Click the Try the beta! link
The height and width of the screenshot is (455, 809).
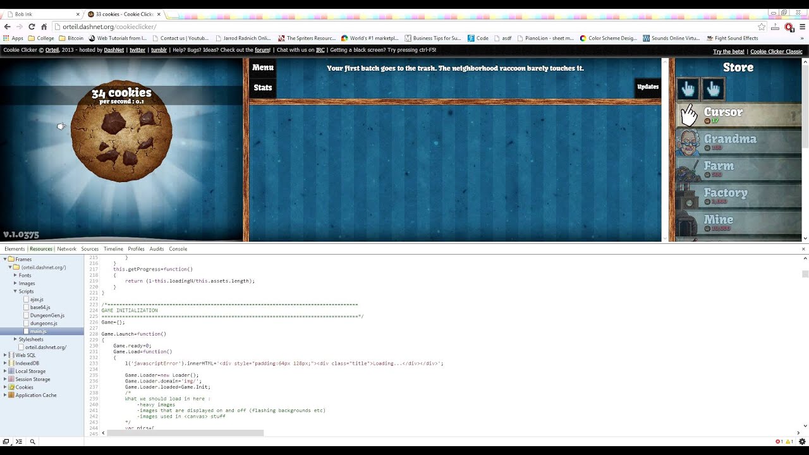(728, 52)
